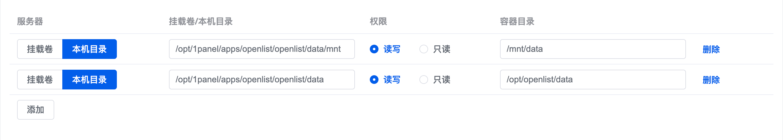Click the 权限 column header
Screen dimensions: 783x140
click(378, 22)
